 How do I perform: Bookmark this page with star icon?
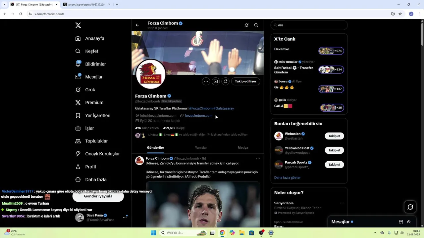click(x=400, y=14)
